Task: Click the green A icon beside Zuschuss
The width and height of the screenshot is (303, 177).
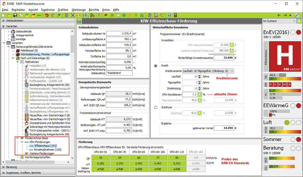Action: (x=199, y=113)
